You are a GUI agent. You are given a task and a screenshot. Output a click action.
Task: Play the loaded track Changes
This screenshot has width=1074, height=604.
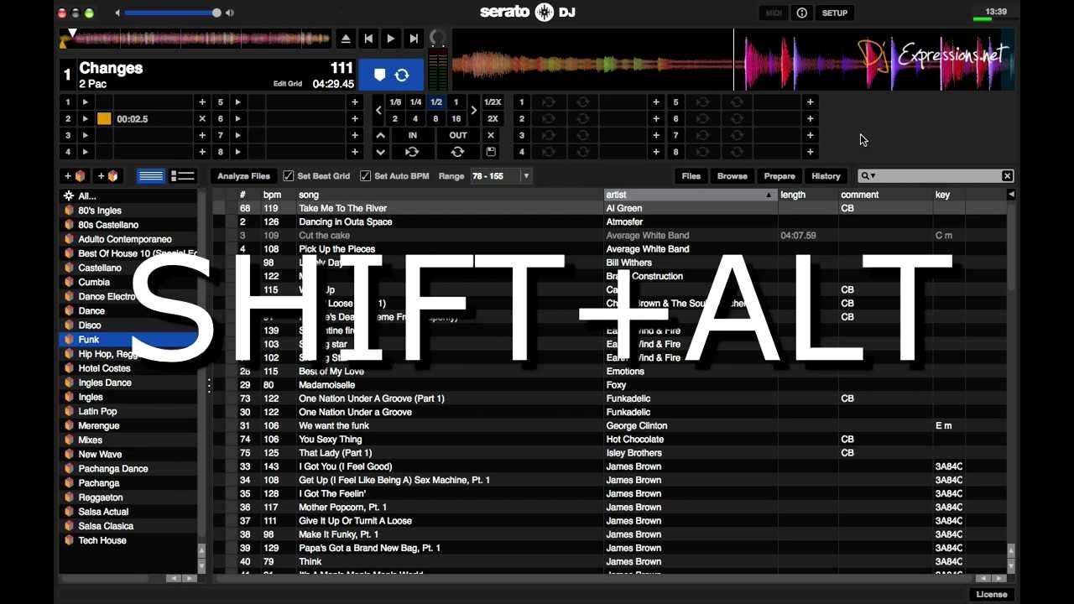point(391,39)
